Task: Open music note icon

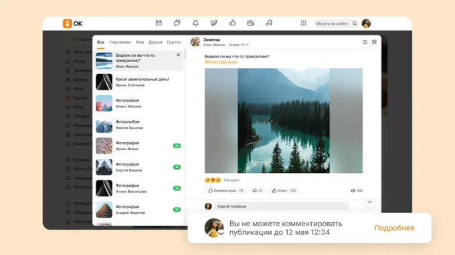Action: (269, 23)
